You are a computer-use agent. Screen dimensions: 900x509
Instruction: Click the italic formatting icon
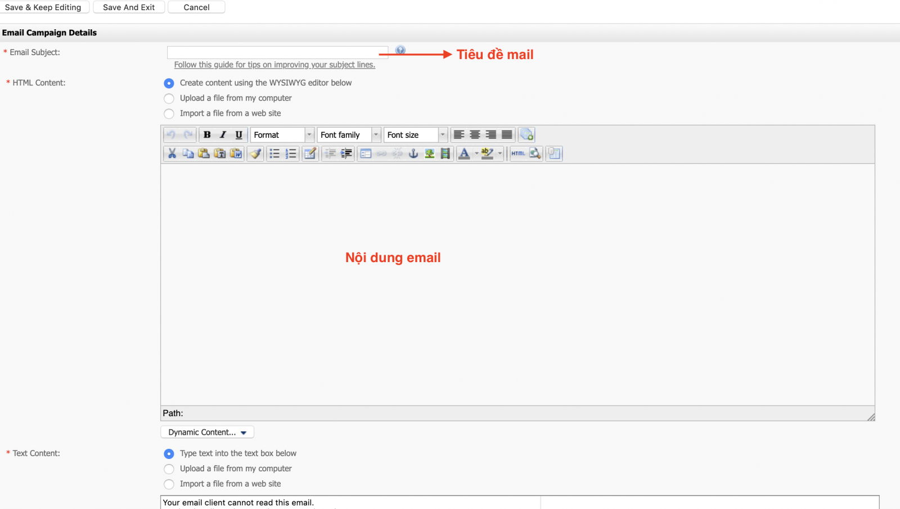pyautogui.click(x=223, y=135)
